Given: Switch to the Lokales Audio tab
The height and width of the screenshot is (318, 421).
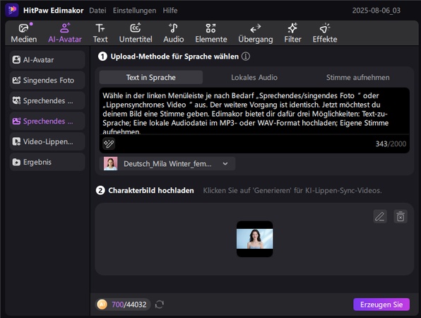Looking at the screenshot, I should click(254, 77).
